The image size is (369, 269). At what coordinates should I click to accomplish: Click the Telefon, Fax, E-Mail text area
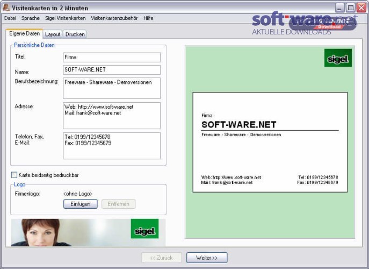[x=112, y=146]
